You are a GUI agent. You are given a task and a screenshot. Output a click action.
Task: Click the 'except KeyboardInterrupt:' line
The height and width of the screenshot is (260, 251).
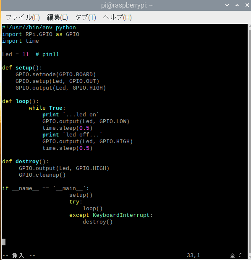pyautogui.click(x=111, y=215)
